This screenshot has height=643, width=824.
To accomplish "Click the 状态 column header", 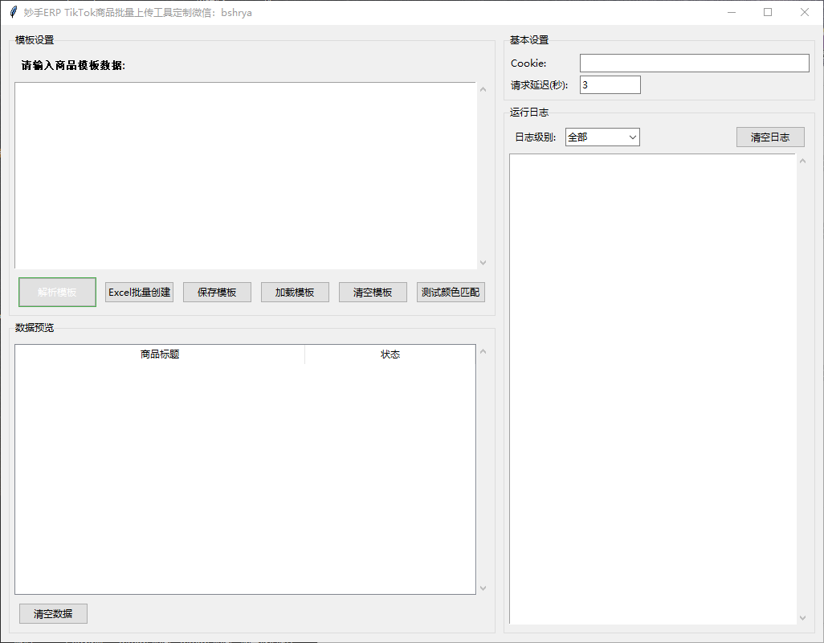I will coord(390,354).
